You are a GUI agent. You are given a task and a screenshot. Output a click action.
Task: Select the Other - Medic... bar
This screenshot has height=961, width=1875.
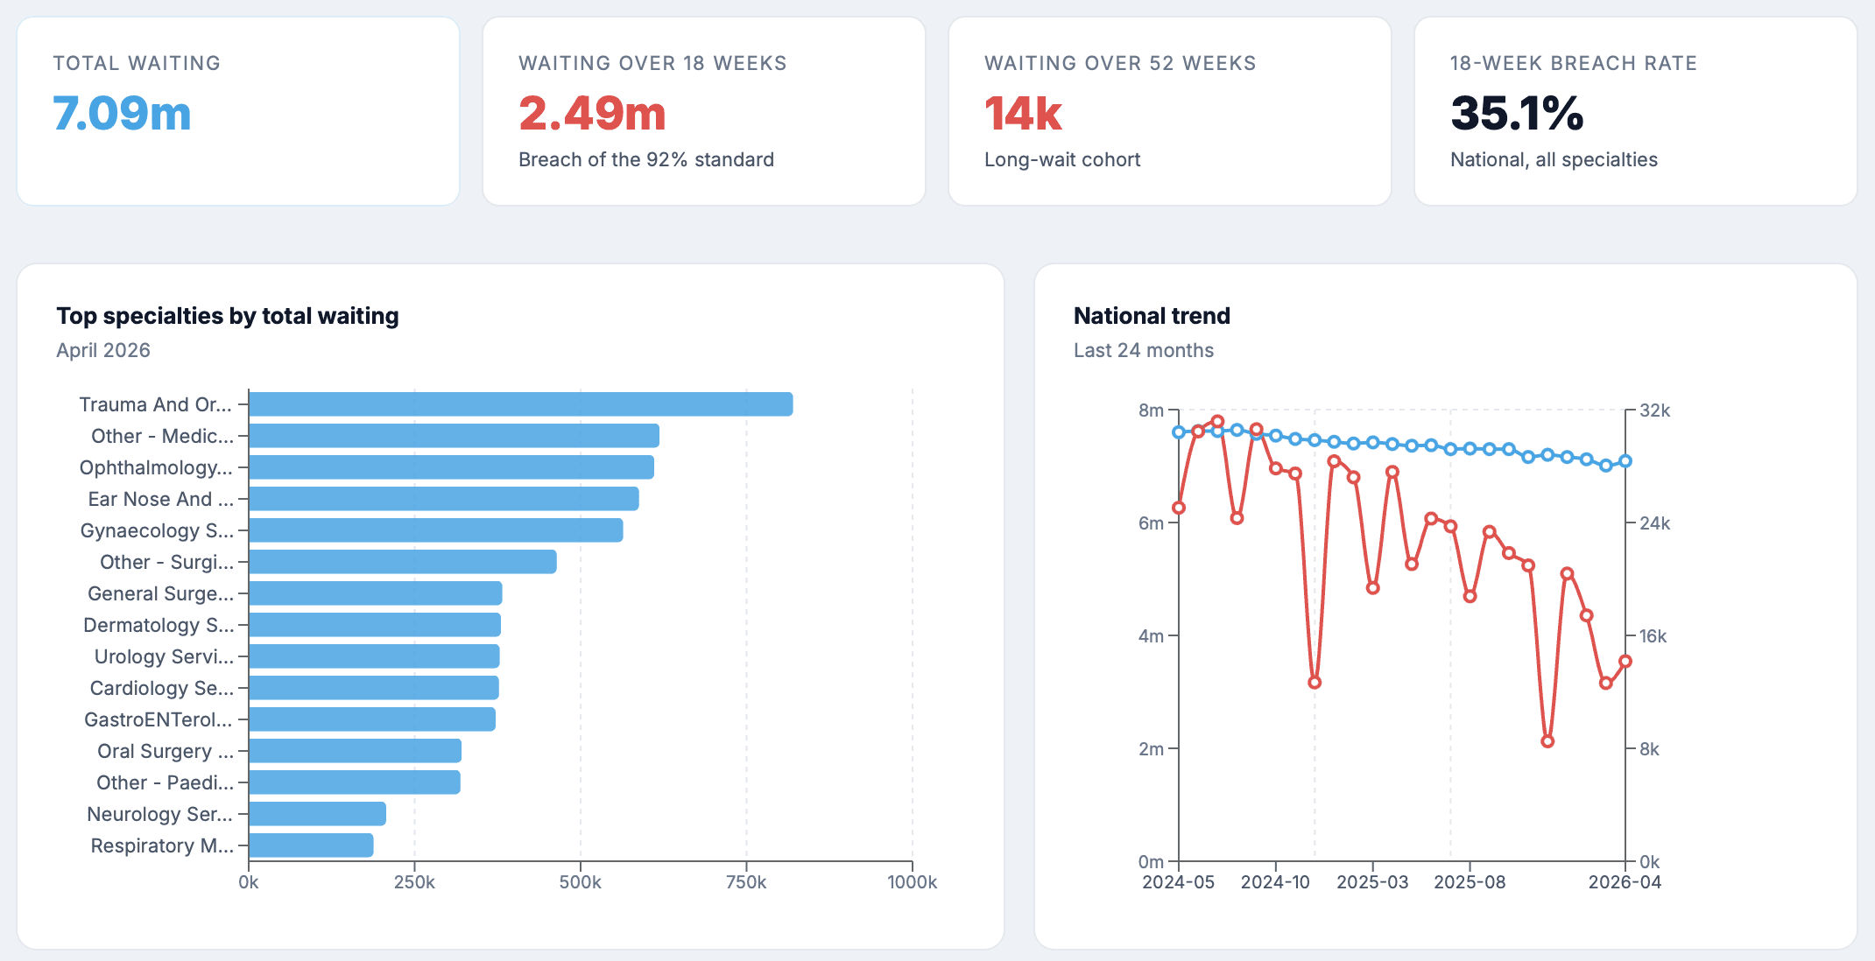pos(455,436)
